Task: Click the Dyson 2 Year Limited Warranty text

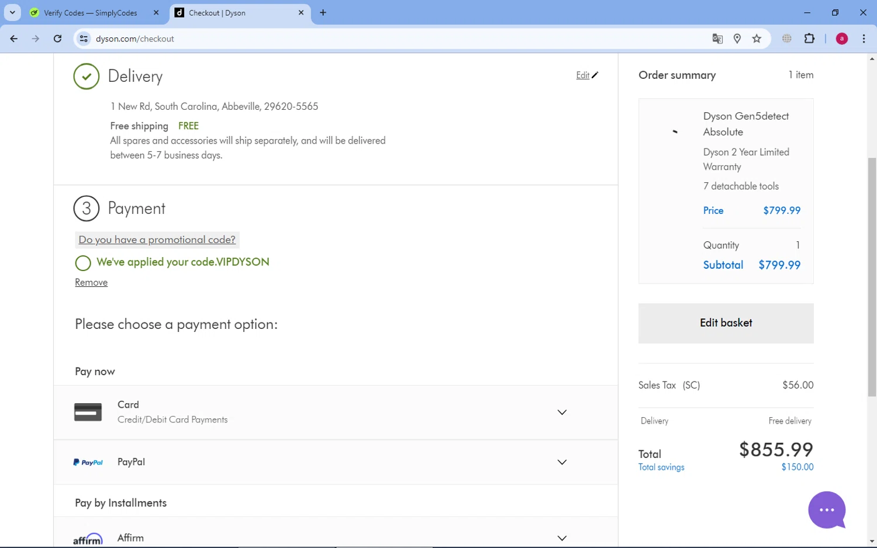Action: (x=746, y=159)
